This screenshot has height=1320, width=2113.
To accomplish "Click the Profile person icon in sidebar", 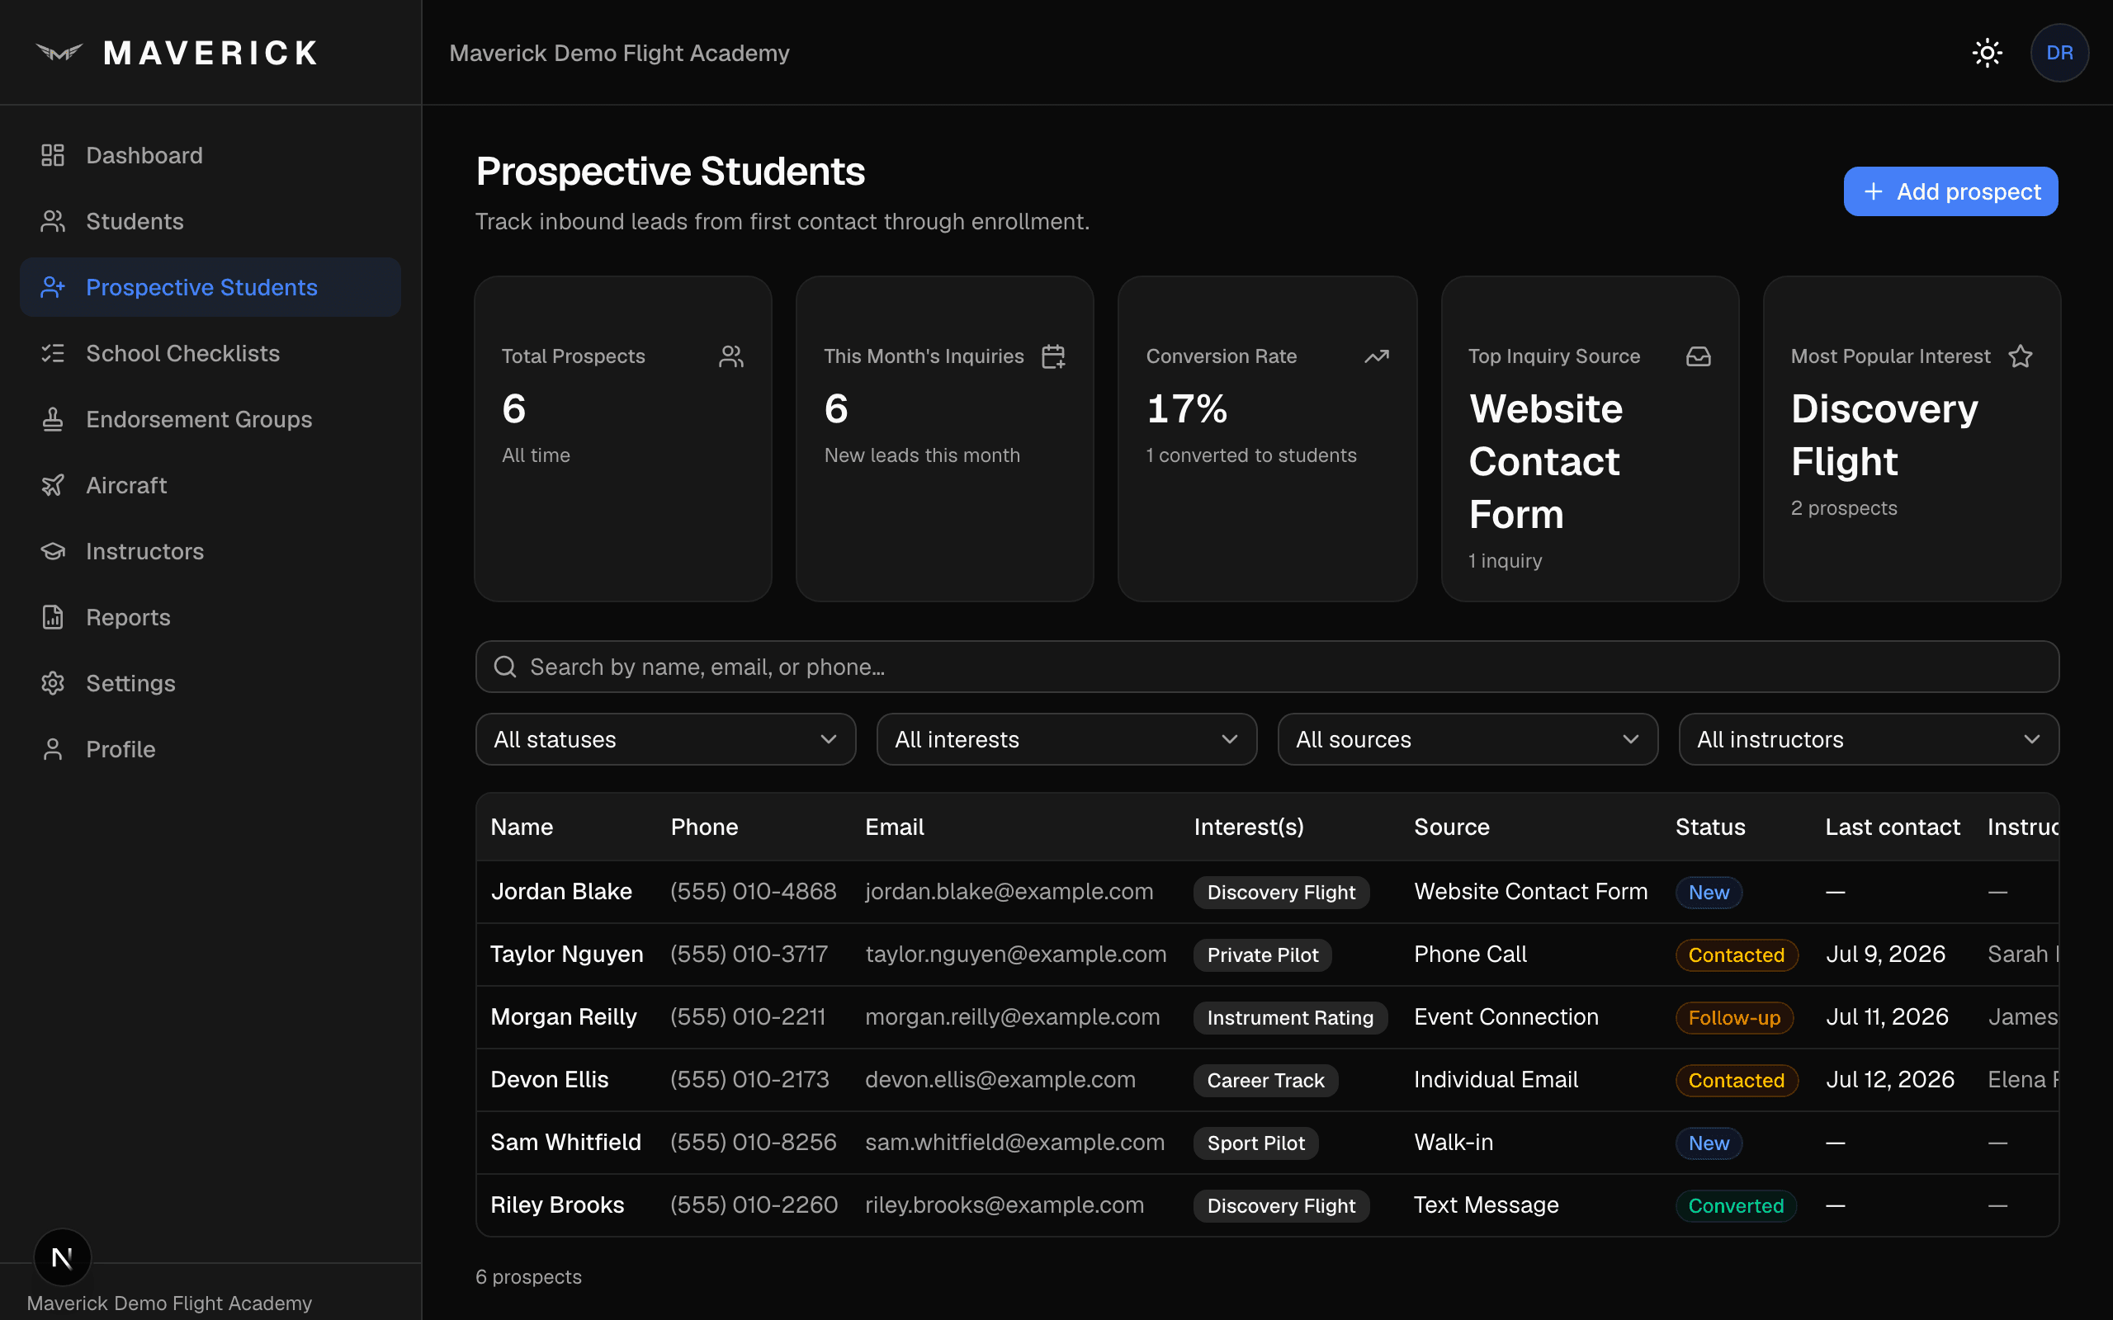I will [54, 749].
